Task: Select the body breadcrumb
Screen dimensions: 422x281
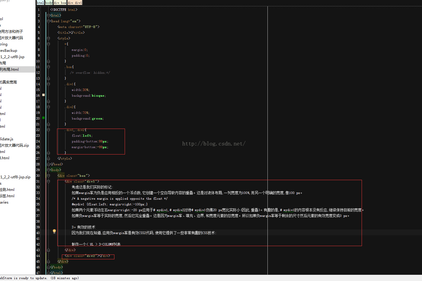Action: [x=49, y=3]
